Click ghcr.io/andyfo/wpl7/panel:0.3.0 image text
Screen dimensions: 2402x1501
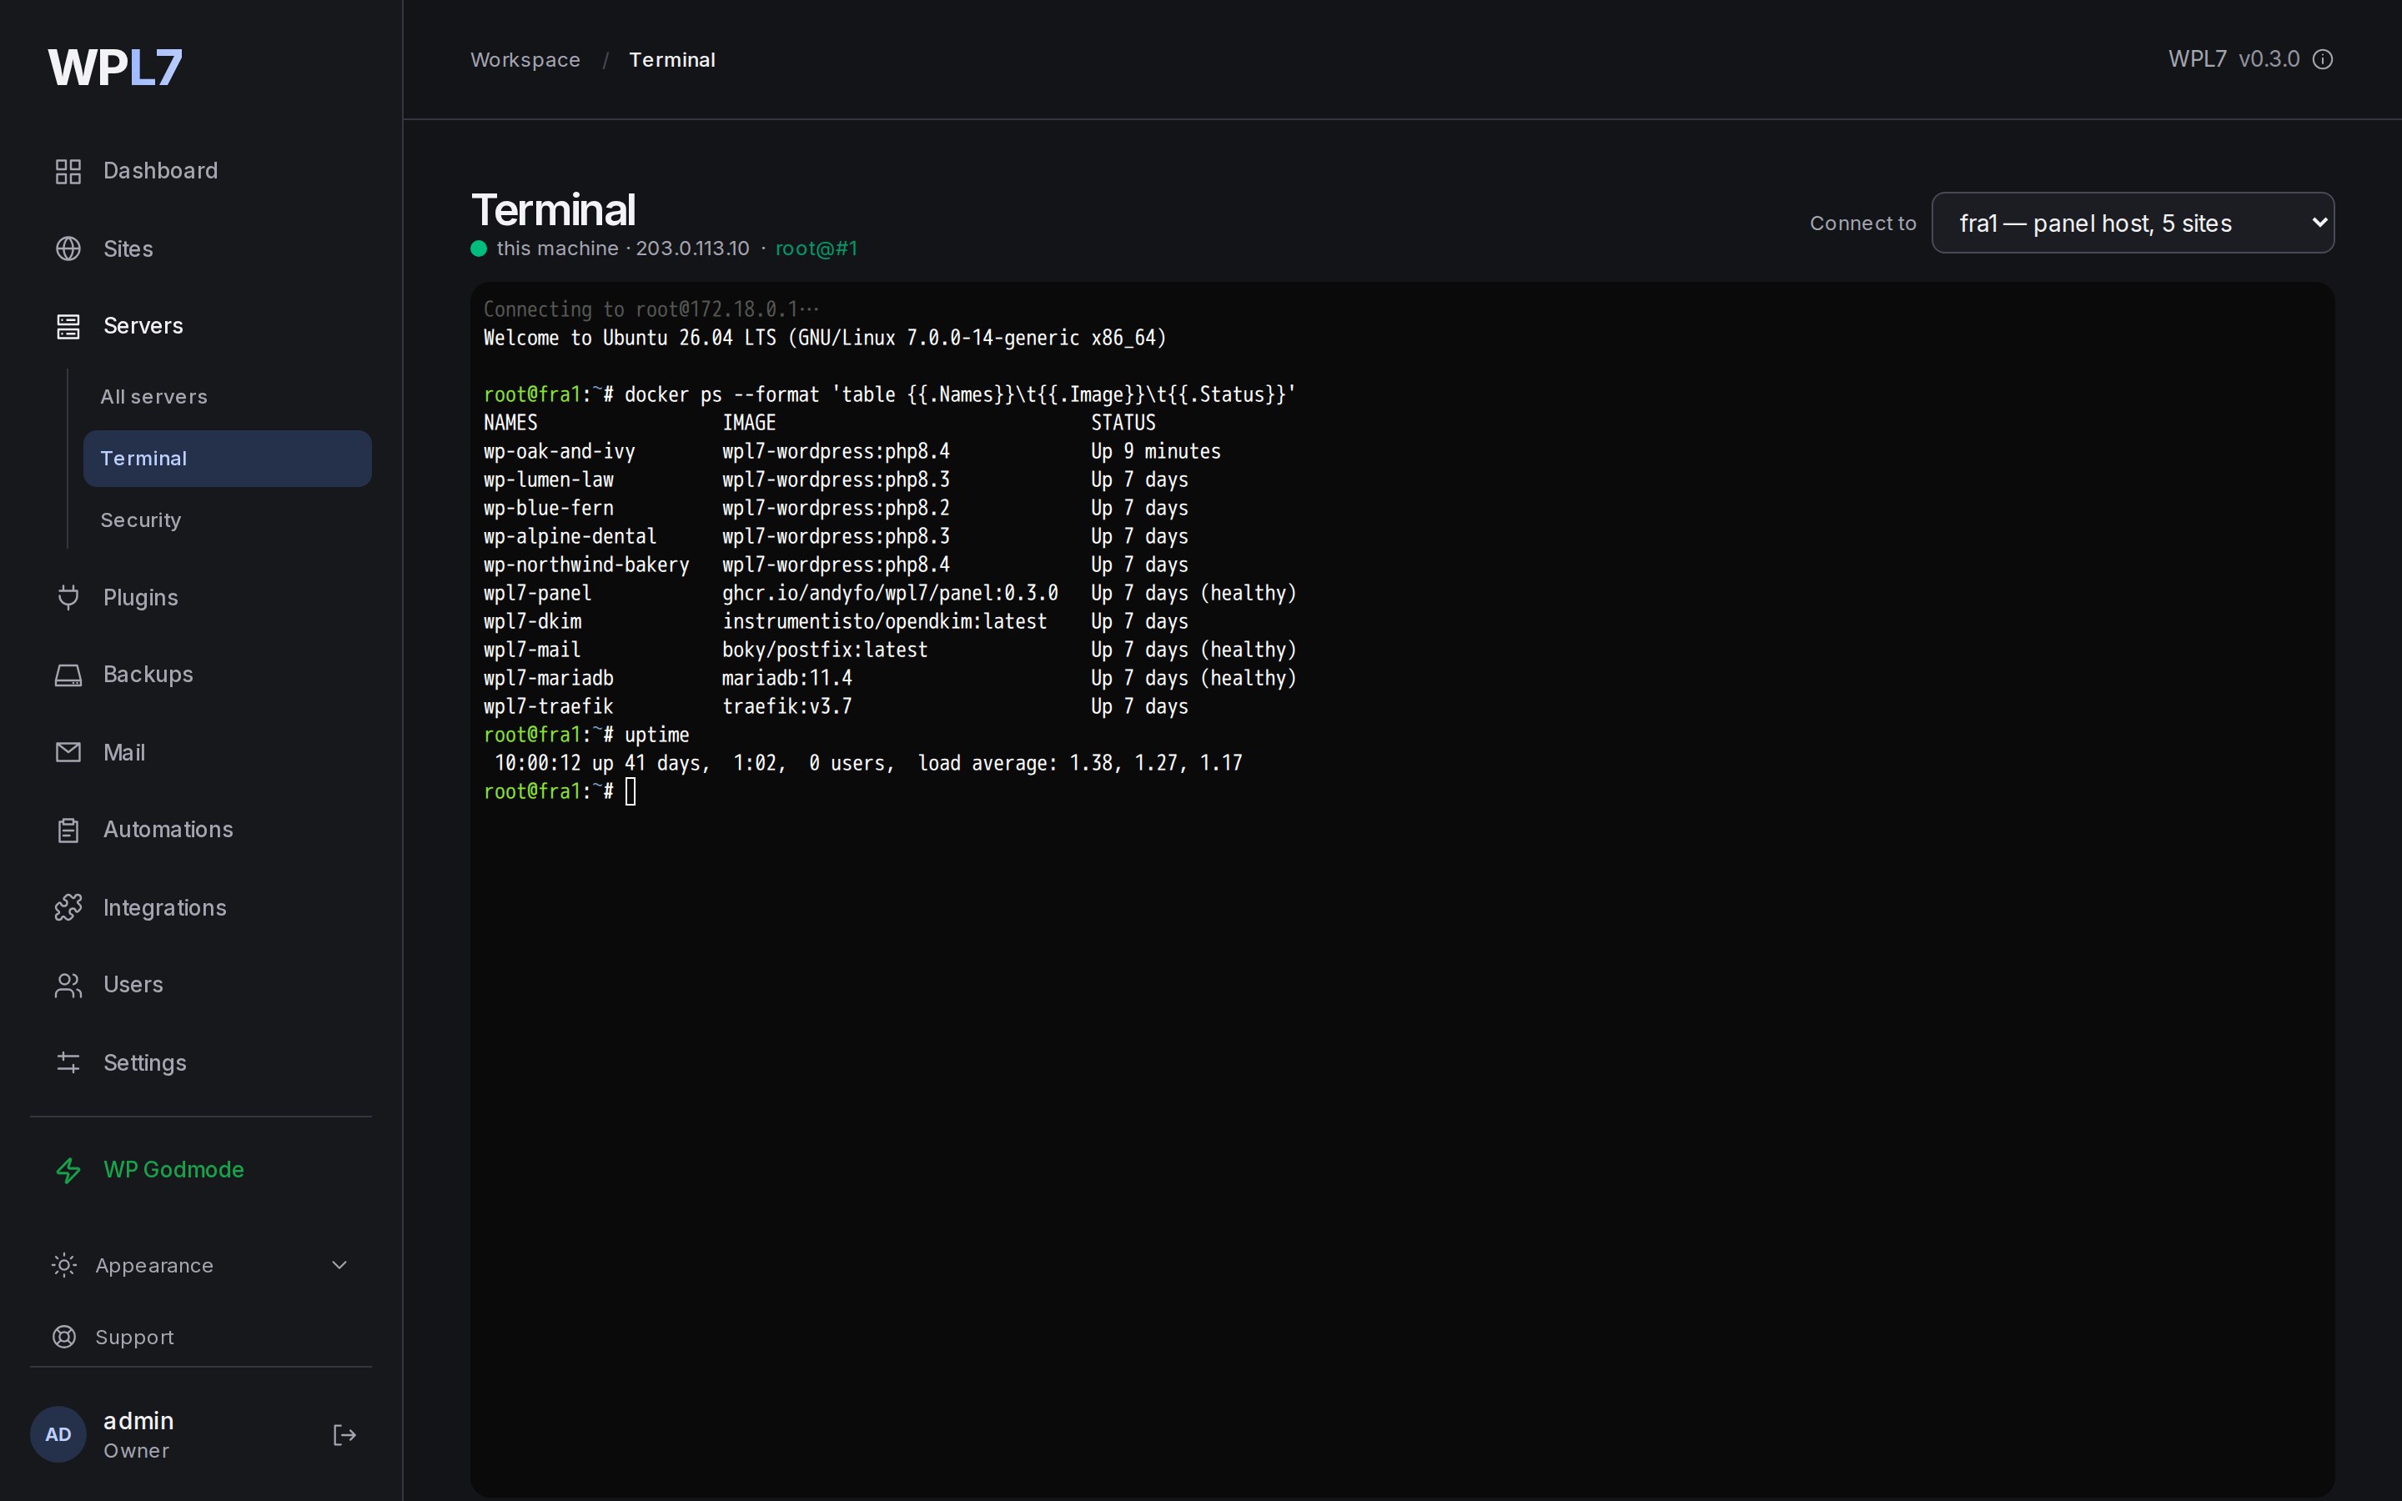889,593
